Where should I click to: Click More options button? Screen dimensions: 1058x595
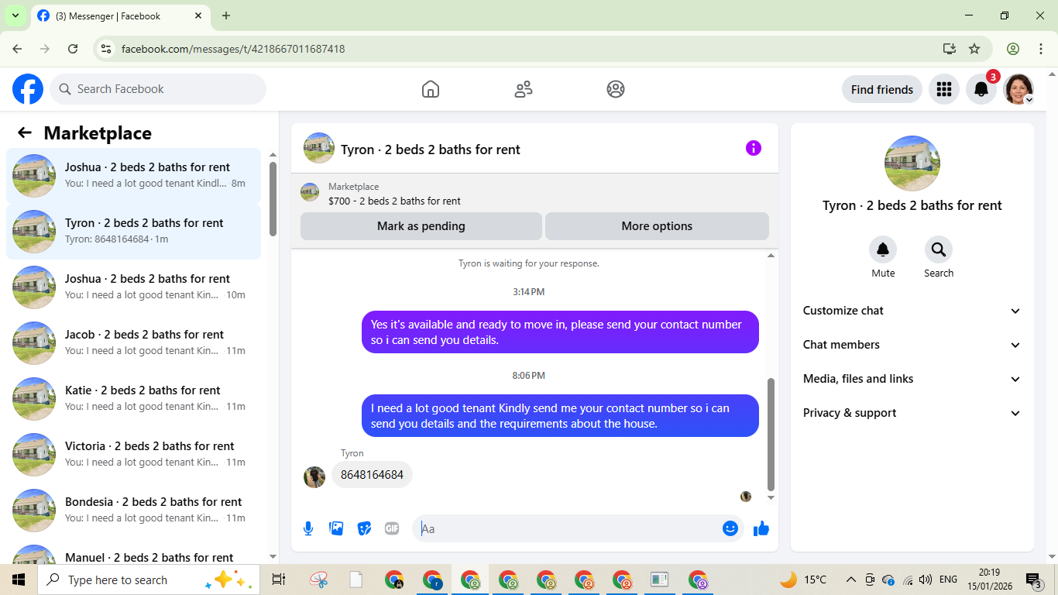click(657, 226)
